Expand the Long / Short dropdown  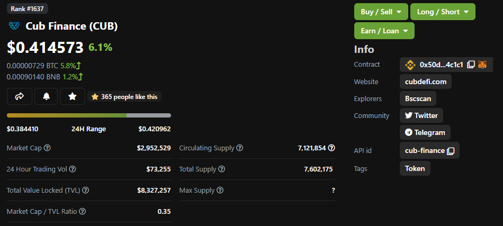443,12
